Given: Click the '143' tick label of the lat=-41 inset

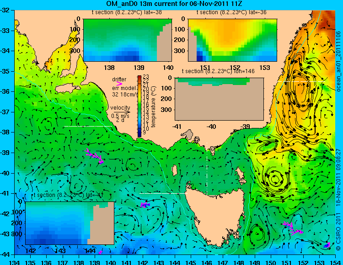Looking at the screenshot, I should click(60, 250).
